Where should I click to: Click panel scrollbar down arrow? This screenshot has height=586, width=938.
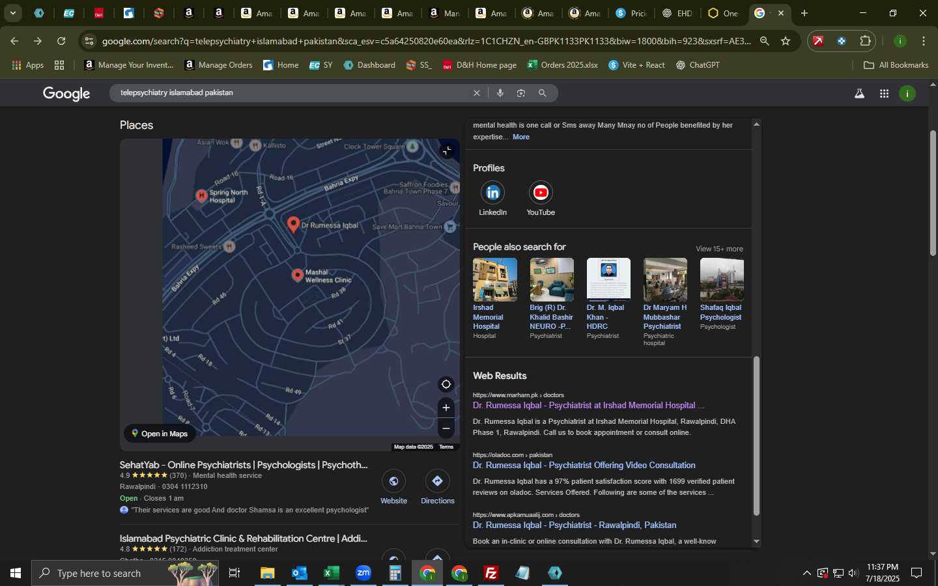click(x=756, y=541)
